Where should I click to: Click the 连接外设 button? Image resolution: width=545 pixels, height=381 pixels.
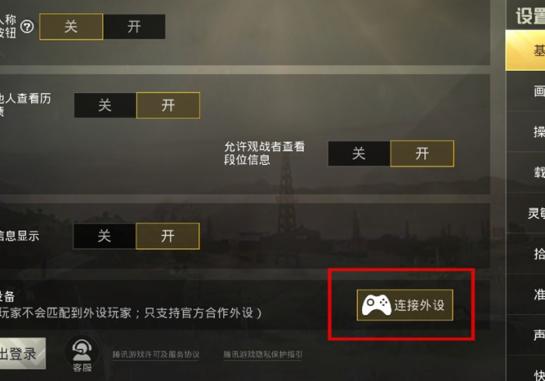tap(405, 305)
